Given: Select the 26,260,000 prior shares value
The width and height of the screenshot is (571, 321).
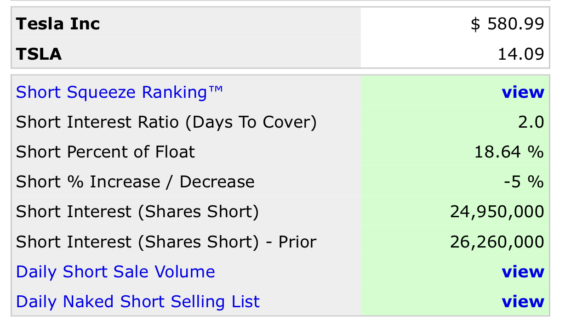Looking at the screenshot, I should click(497, 242).
